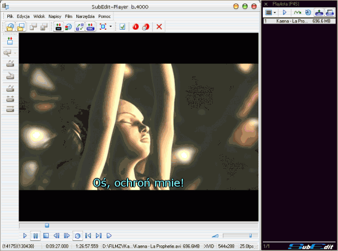Click the 544x288 resolution label

(226, 247)
